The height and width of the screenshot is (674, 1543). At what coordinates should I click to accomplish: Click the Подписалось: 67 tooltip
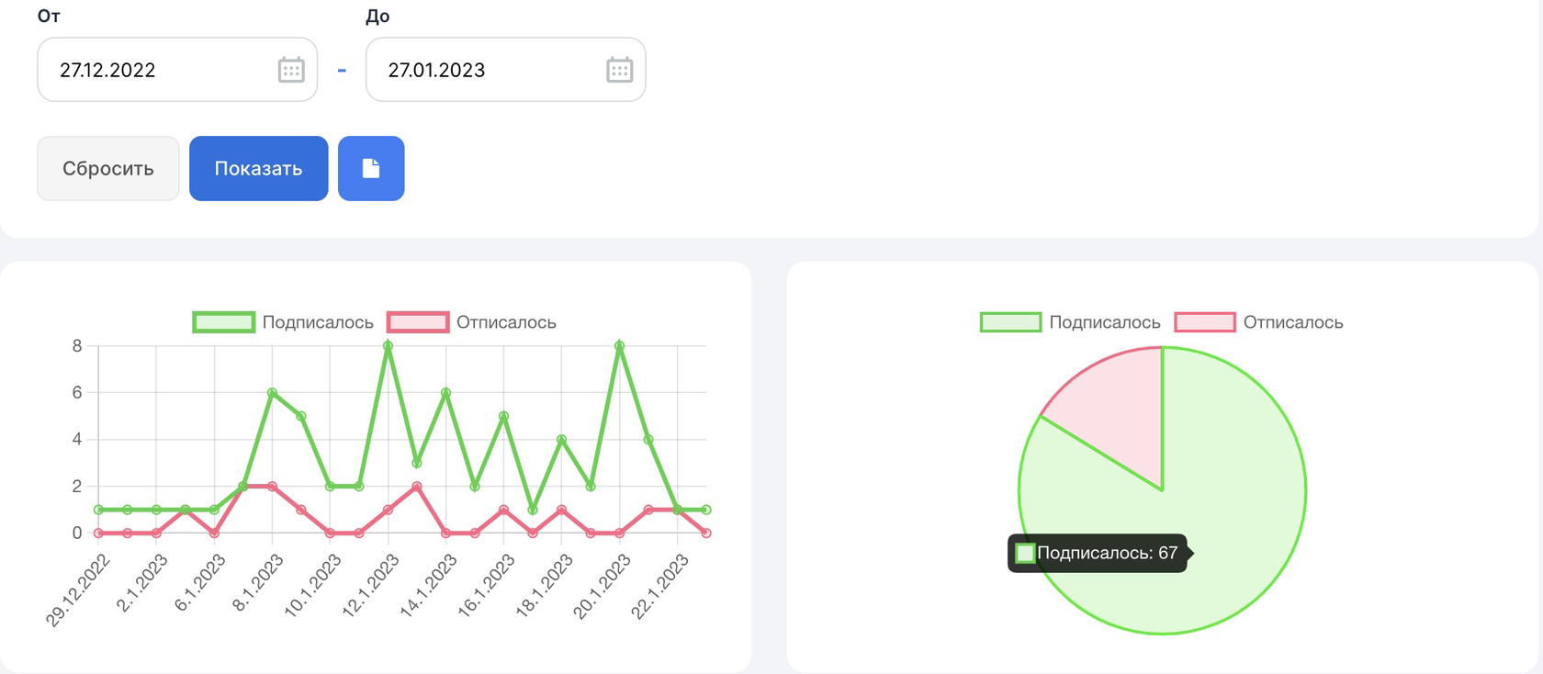click(x=1098, y=553)
